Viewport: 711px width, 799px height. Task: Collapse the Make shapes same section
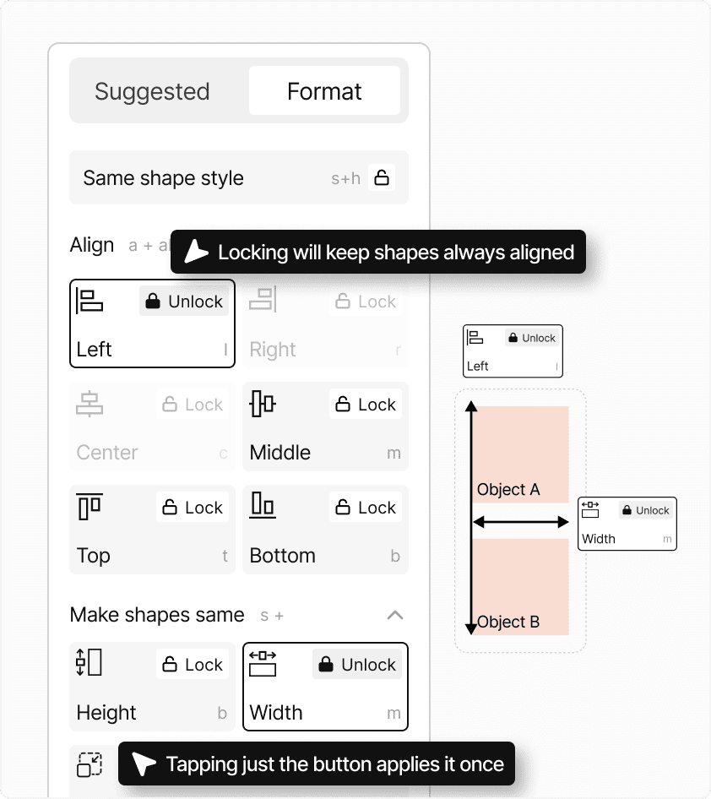[394, 615]
